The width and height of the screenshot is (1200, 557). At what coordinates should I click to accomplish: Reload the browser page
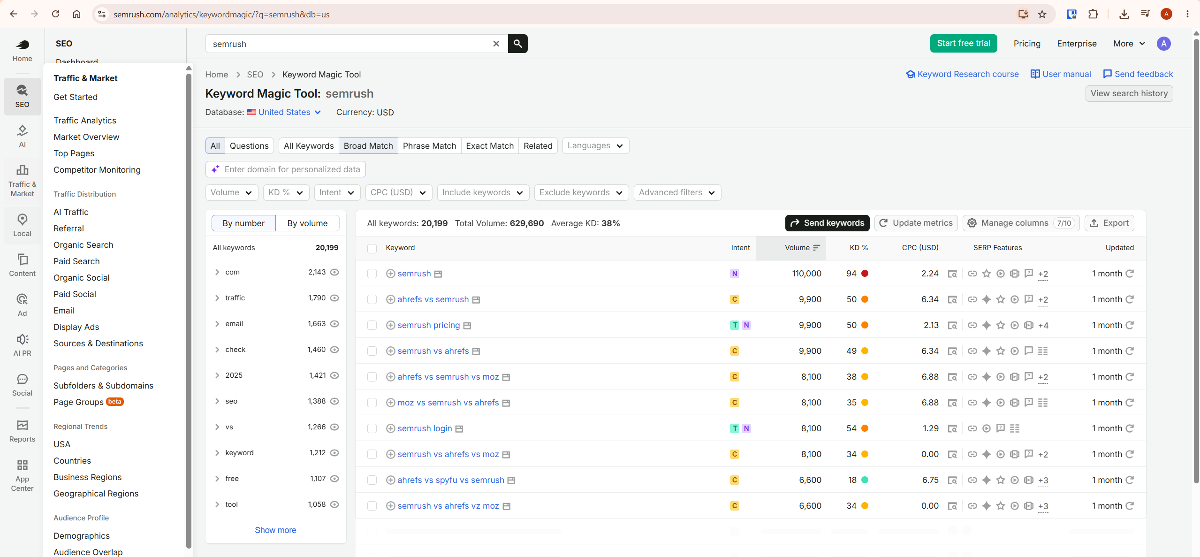(x=55, y=14)
